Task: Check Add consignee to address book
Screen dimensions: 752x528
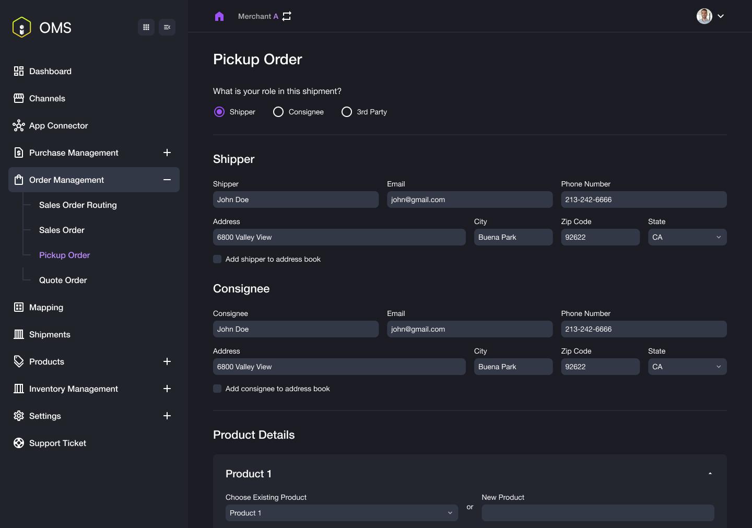Action: coord(217,389)
